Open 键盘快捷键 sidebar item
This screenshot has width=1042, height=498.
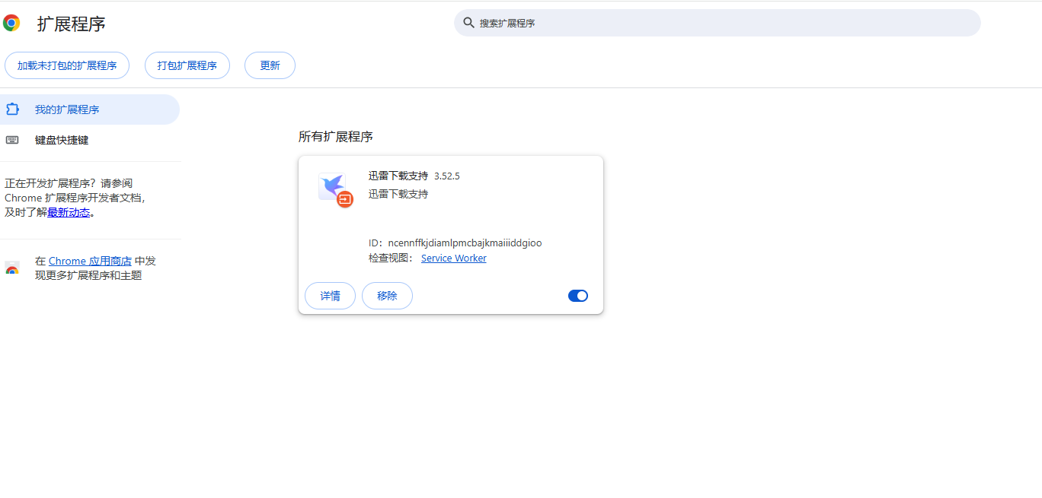point(62,140)
